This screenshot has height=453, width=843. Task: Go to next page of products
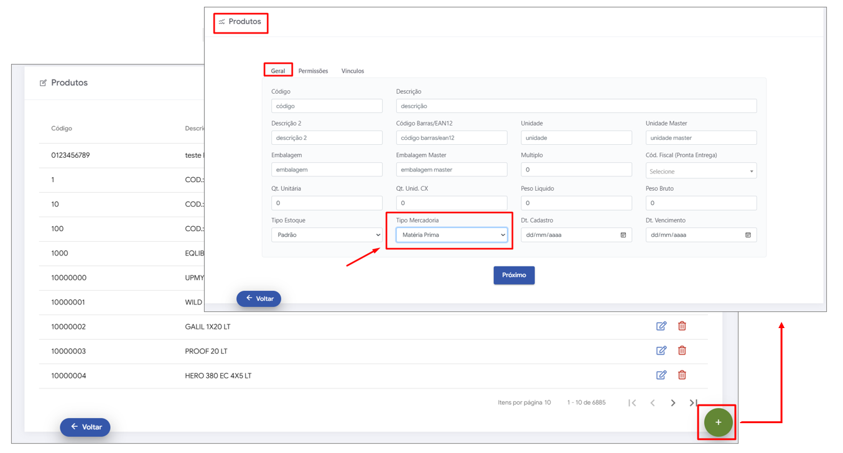(673, 403)
